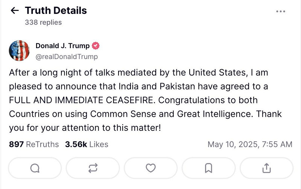
Task: View the 897 ReTruths list
Action: point(34,144)
